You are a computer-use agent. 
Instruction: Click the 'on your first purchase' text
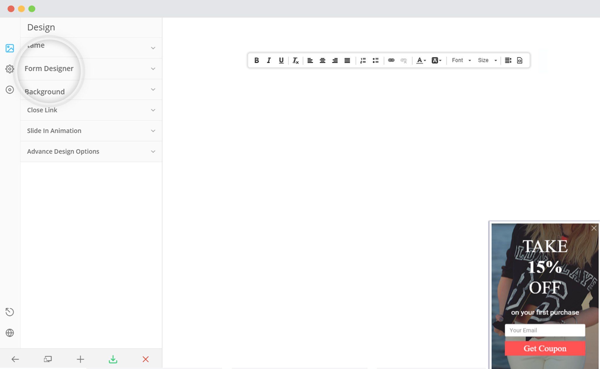[545, 312]
